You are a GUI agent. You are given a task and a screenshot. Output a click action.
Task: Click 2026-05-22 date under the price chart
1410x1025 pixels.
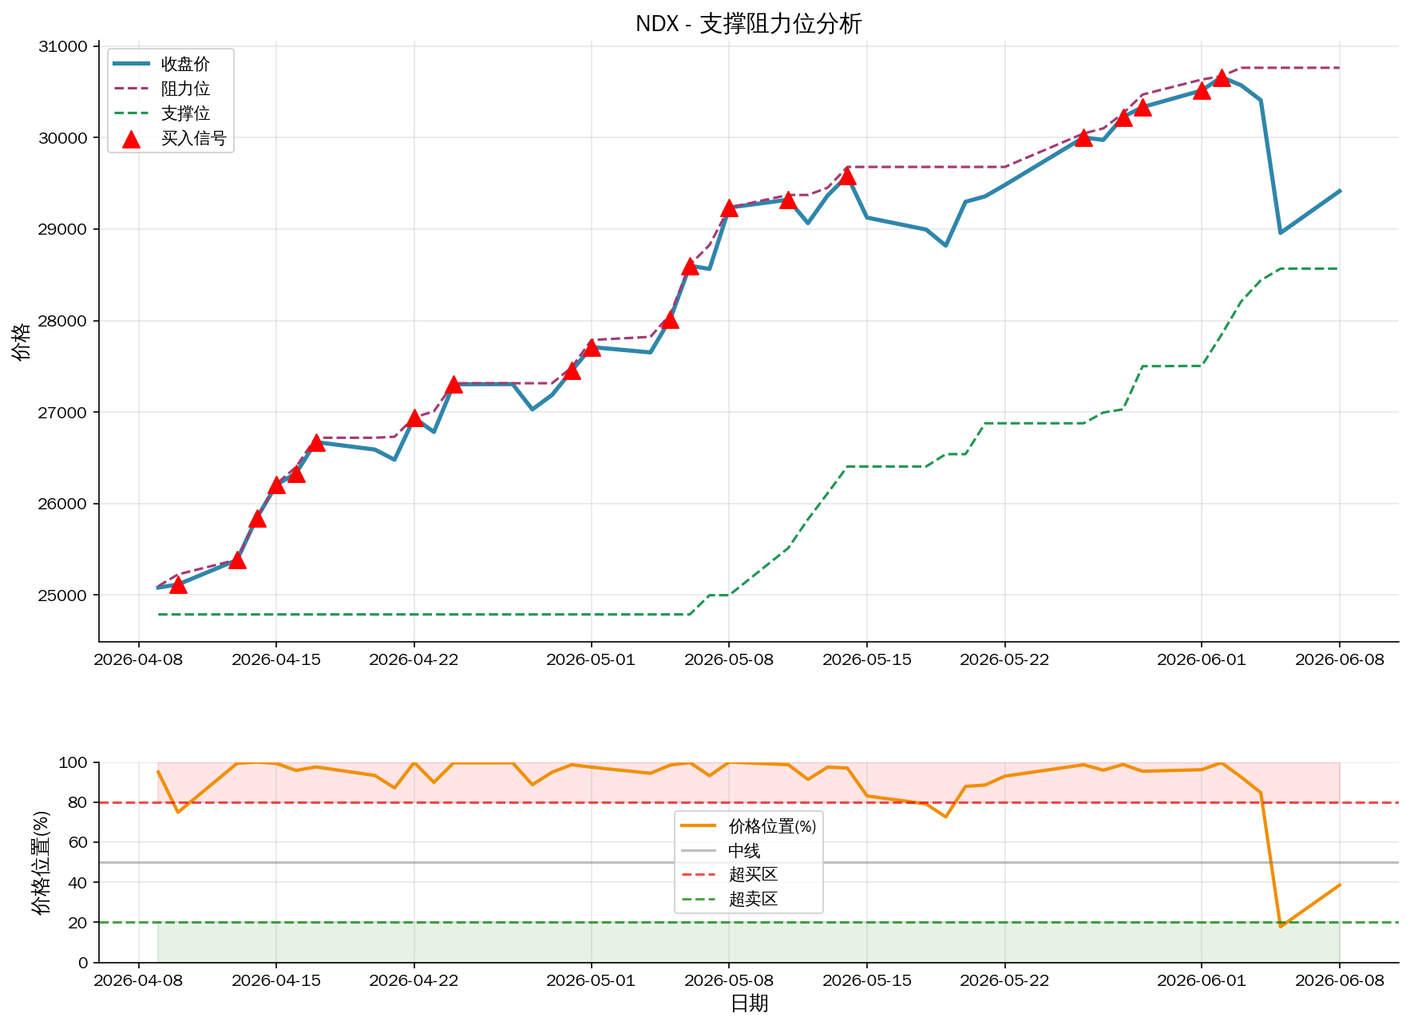[x=1004, y=659]
